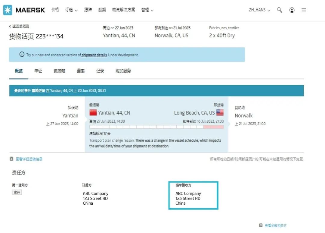Click ABC Company under 订舱方
This screenshot has height=233, width=325.
click(96, 193)
